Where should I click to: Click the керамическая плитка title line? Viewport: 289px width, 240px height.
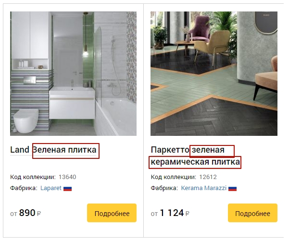195,162
